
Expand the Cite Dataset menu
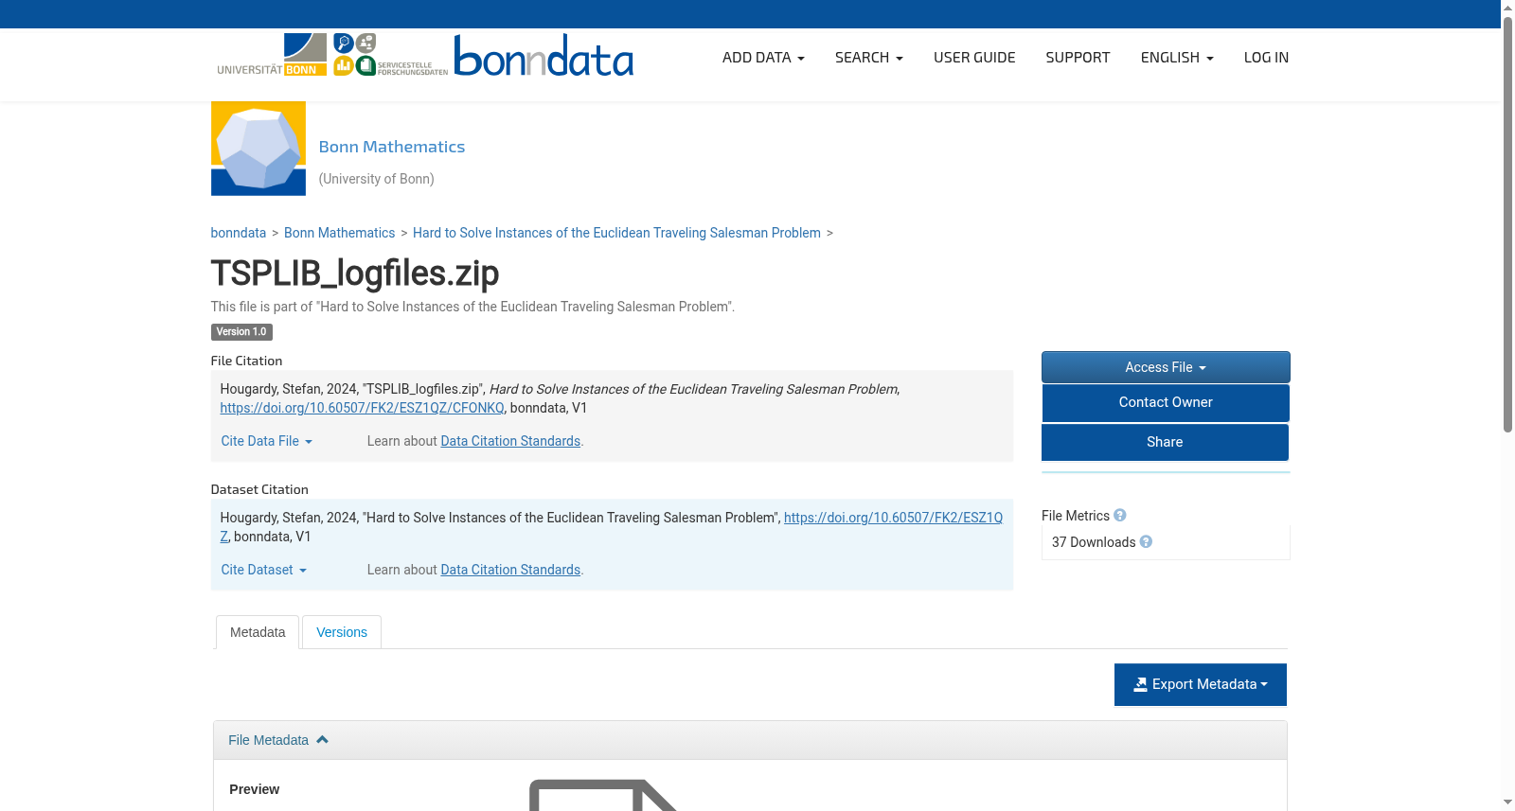click(264, 570)
